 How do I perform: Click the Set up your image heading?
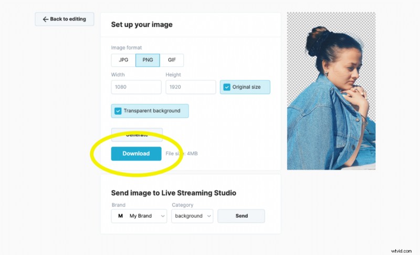coord(142,25)
